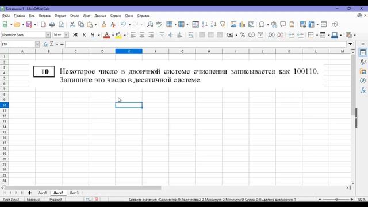This screenshot has width=368, height=207.
Task: Toggle align left
Action: 133,35
